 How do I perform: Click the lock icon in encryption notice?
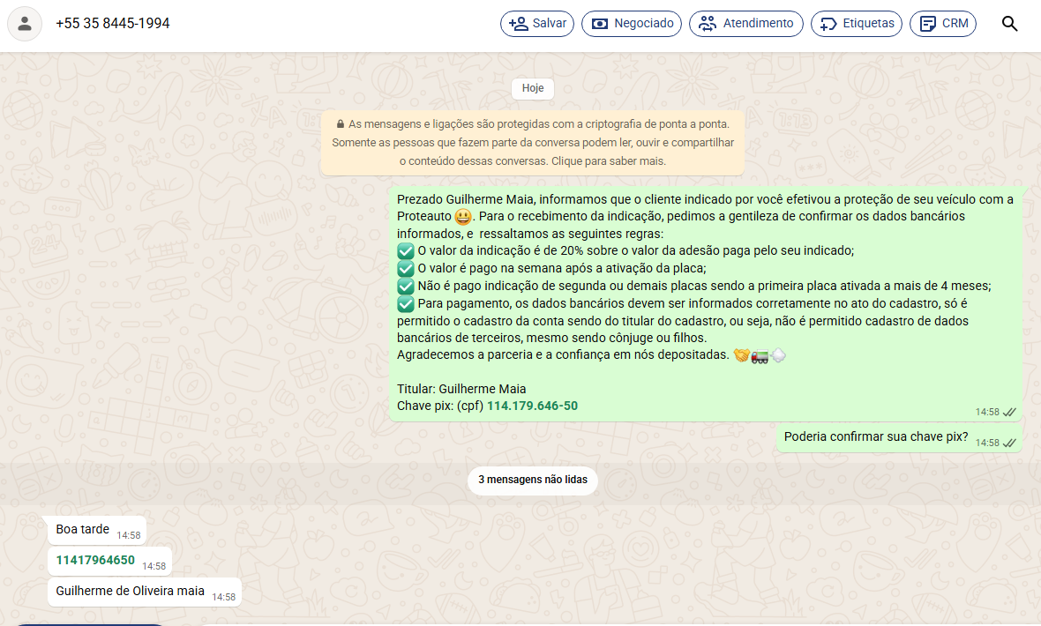tap(340, 124)
